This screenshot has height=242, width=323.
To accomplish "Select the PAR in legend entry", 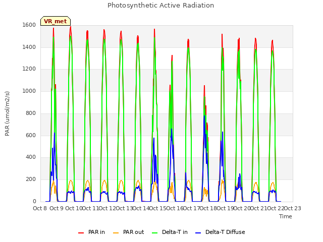I will click(91, 232).
